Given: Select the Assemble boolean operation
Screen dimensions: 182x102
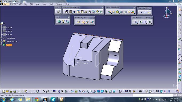Looking at the screenshot, I should pos(78,22).
